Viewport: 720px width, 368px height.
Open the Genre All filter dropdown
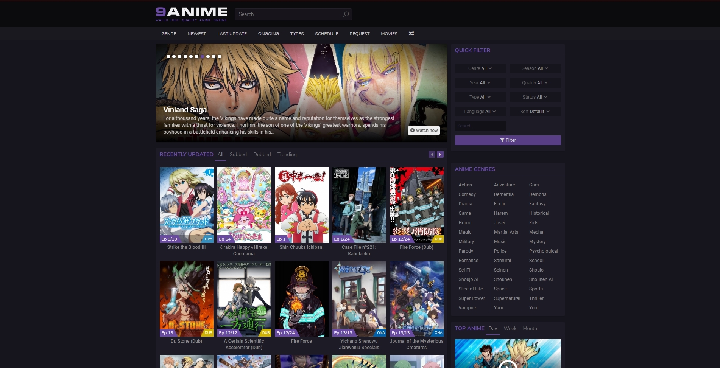tap(480, 68)
